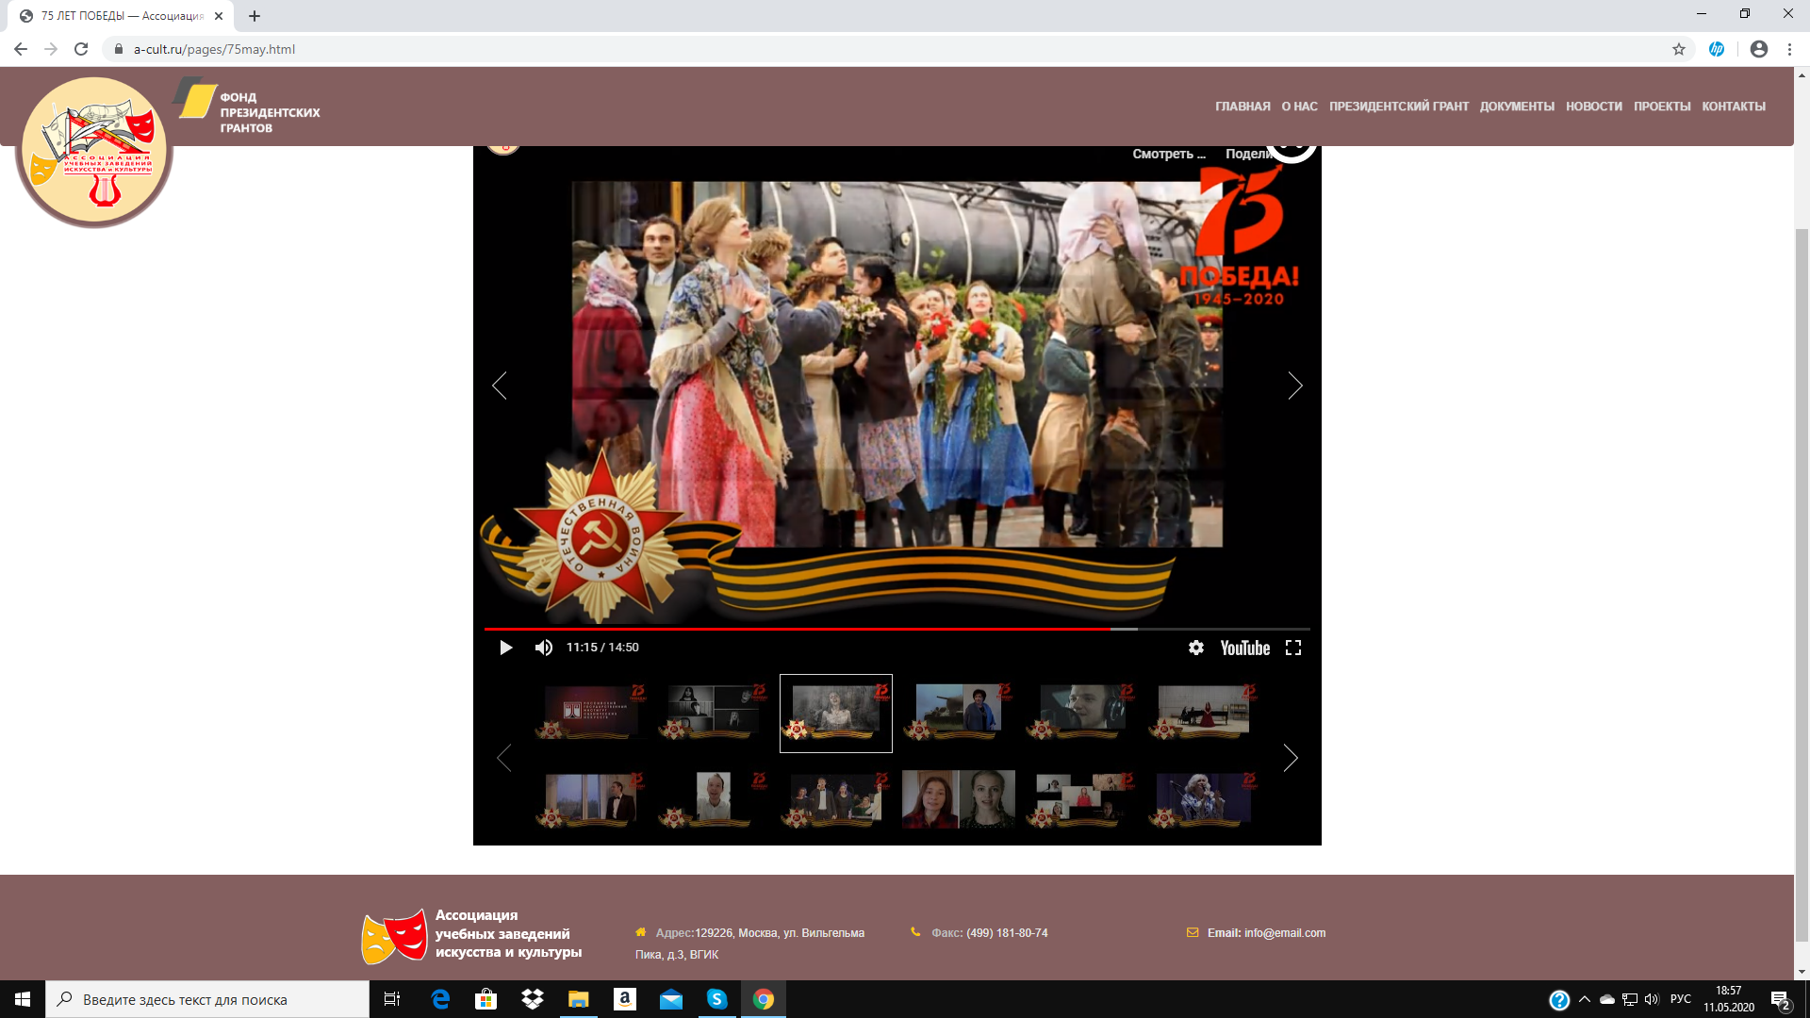Click the footer masks logo
Screen dimensions: 1810x1018
coord(394,936)
